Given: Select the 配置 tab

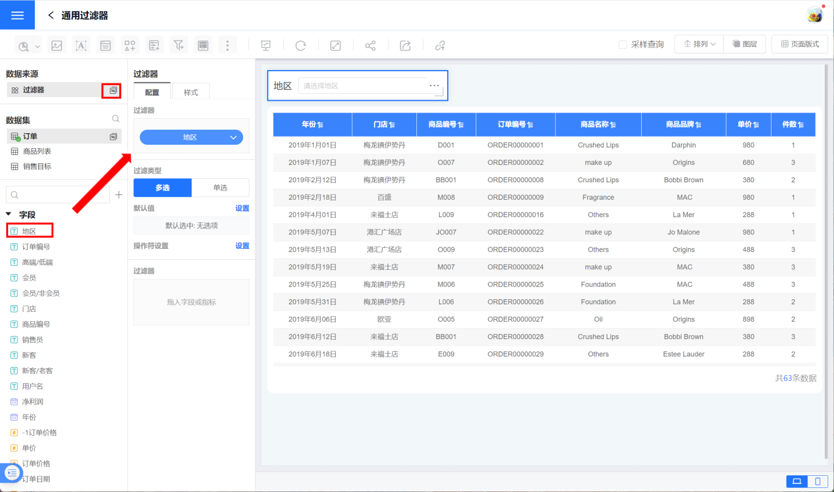Looking at the screenshot, I should click(x=152, y=93).
